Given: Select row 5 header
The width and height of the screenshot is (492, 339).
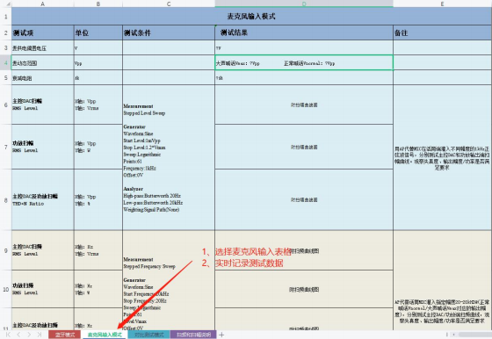Looking at the screenshot, I should pos(5,78).
